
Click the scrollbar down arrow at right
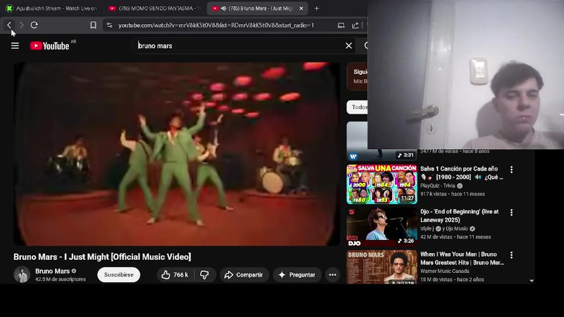(x=532, y=281)
